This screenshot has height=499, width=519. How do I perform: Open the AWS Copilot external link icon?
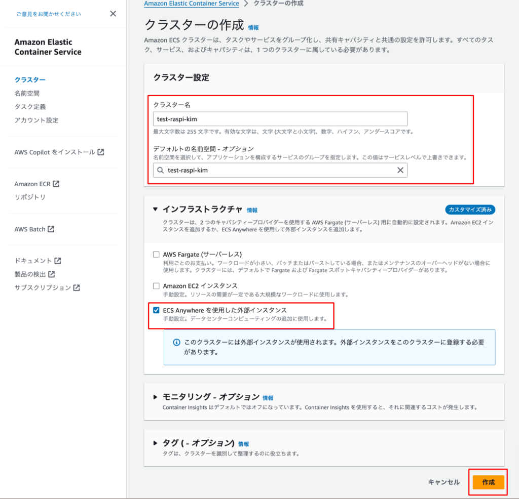point(101,152)
